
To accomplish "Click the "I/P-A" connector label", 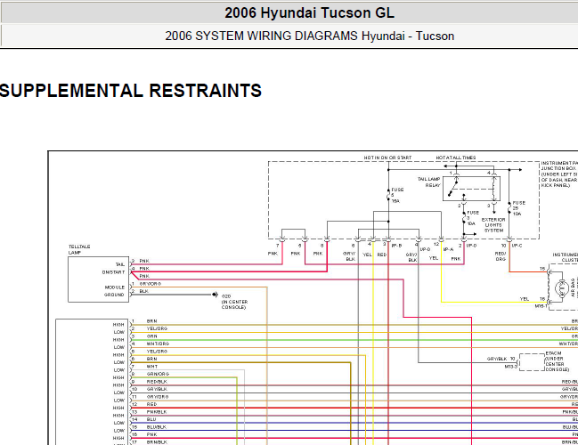I will [448, 249].
